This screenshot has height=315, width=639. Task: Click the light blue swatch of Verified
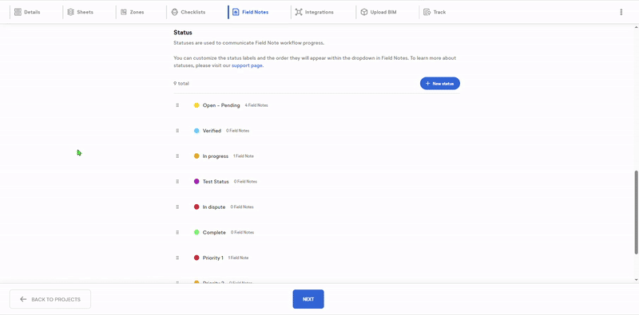click(x=196, y=131)
